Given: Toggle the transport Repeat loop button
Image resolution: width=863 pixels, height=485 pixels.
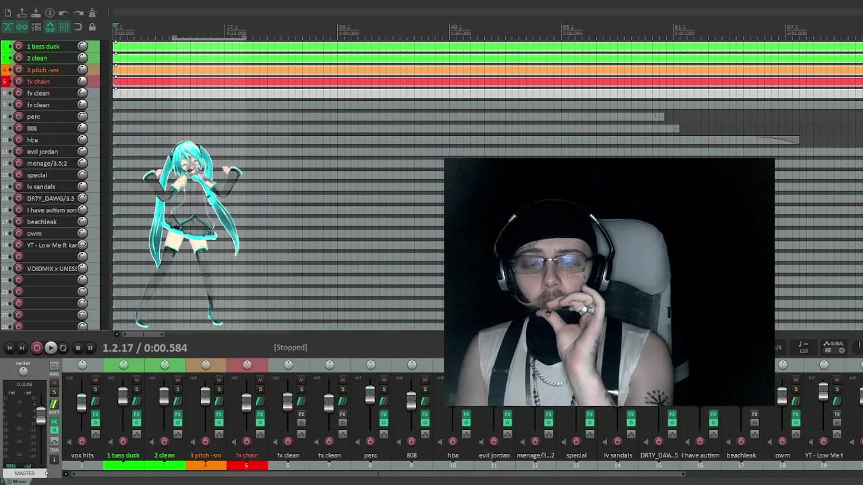Looking at the screenshot, I should point(63,348).
